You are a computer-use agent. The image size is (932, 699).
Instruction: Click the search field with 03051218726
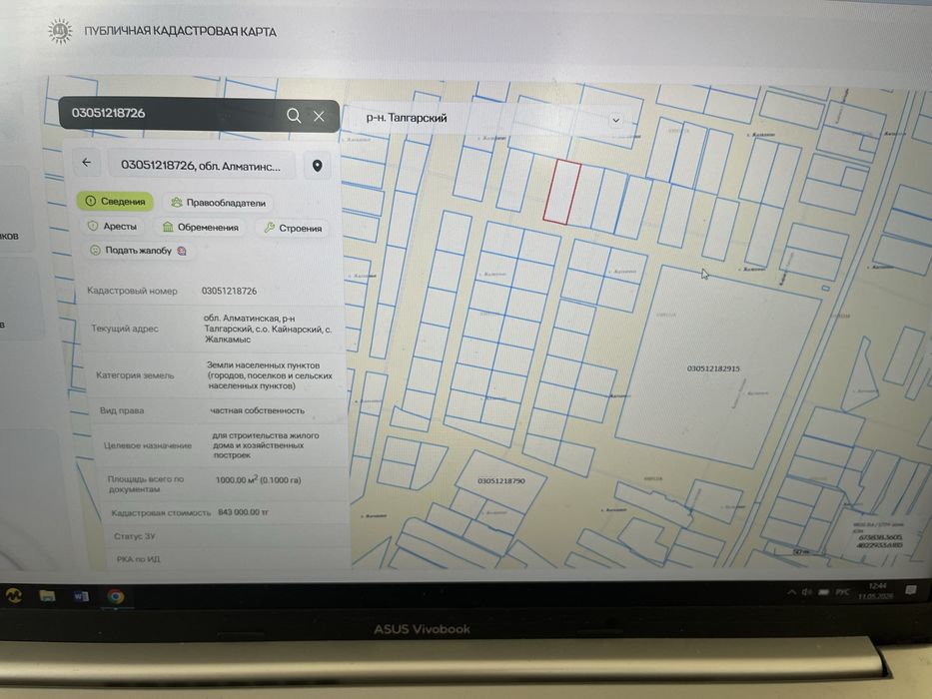[199, 114]
